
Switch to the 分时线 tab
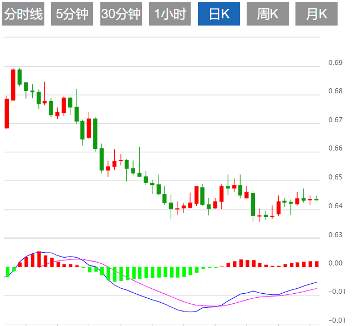tap(23, 14)
